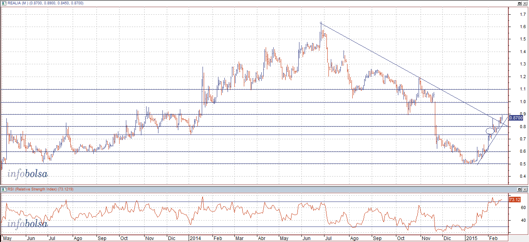Click the 1.4 price axis label
The height and width of the screenshot is (242, 529).
[523, 52]
